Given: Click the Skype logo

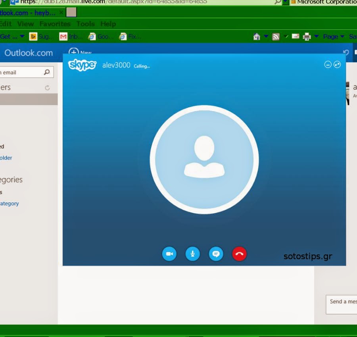Looking at the screenshot, I should [x=82, y=65].
